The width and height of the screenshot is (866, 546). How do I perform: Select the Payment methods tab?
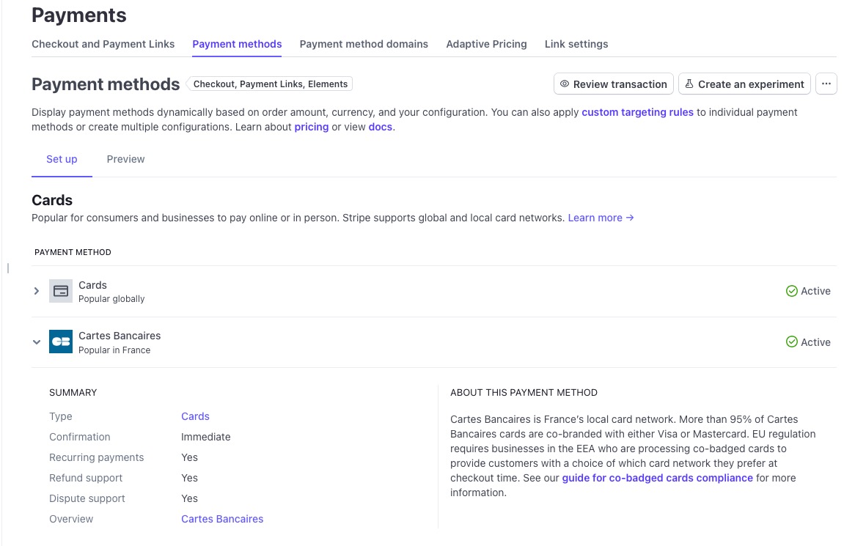coord(237,44)
